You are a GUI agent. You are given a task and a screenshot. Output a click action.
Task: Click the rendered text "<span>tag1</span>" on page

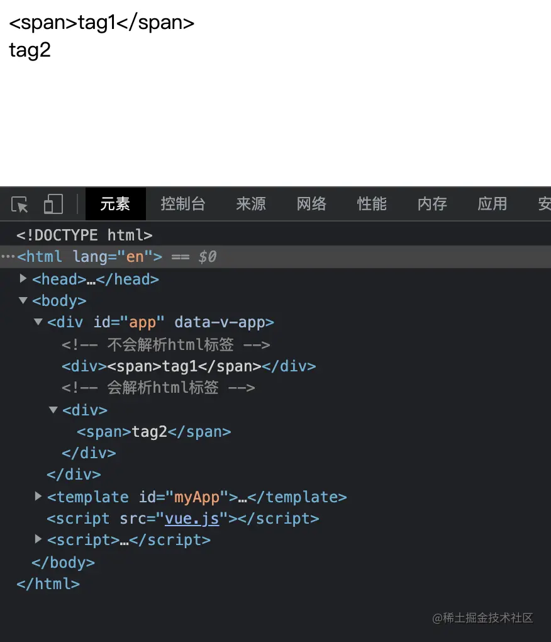click(x=101, y=23)
